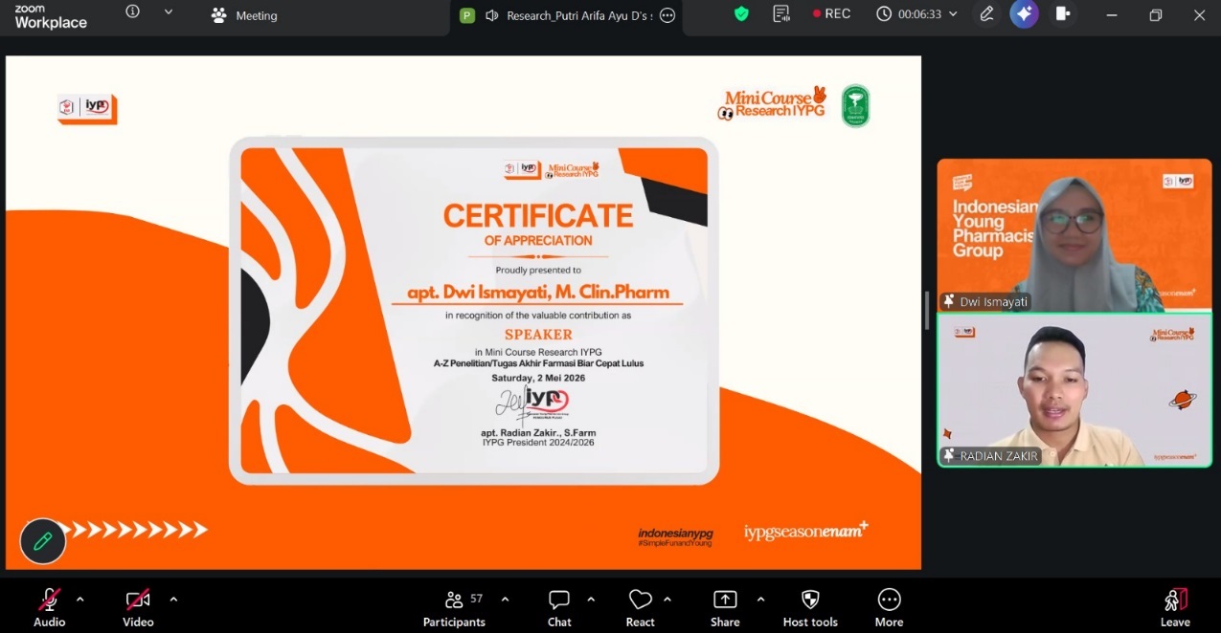Restore down the Zoom window

[1155, 15]
